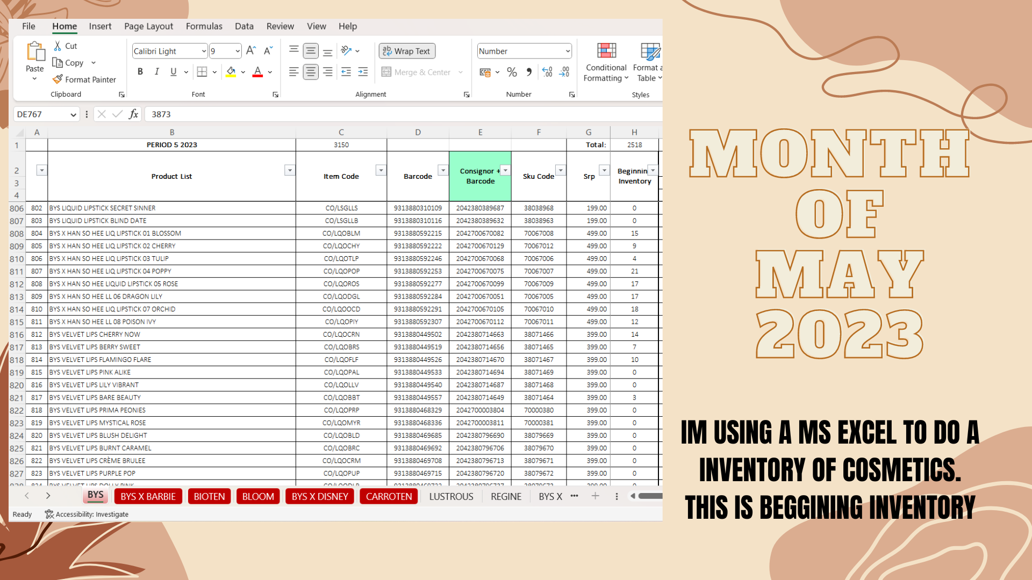Viewport: 1032px width, 580px height.
Task: Click the Increase Font Size icon
Action: coord(251,51)
